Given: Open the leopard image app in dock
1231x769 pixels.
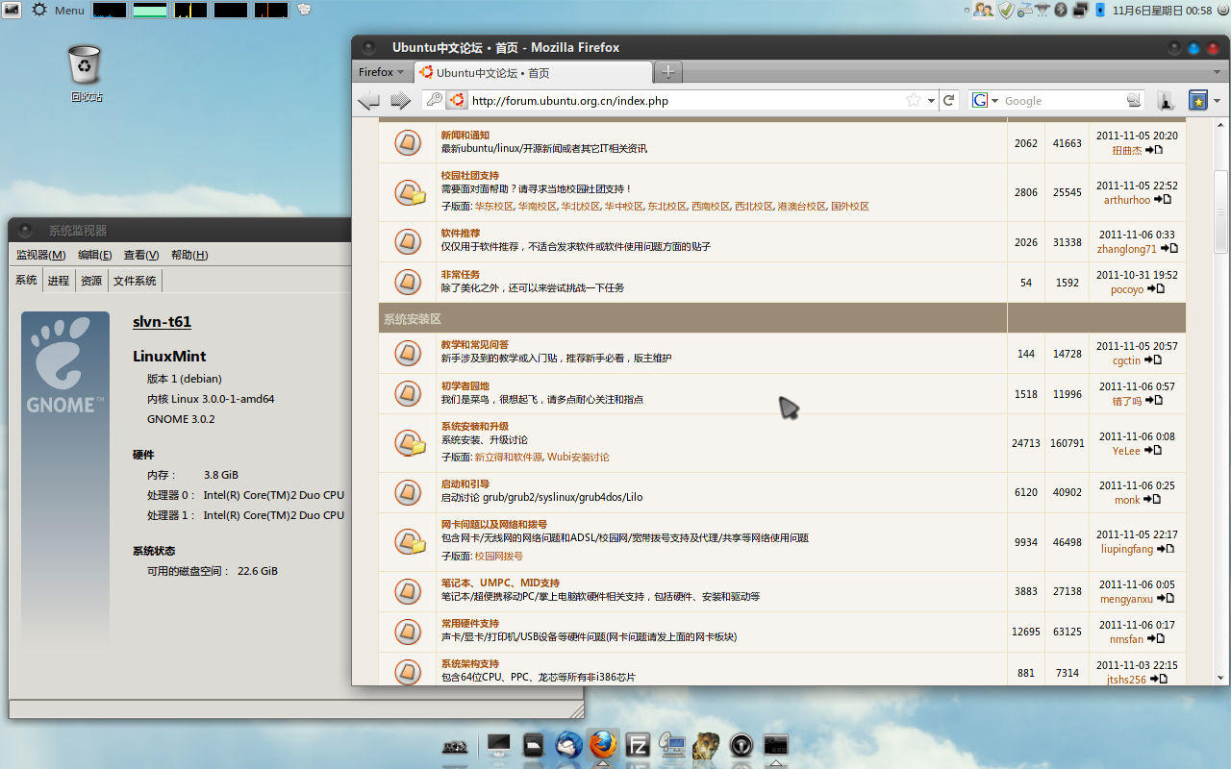Looking at the screenshot, I should click(706, 744).
